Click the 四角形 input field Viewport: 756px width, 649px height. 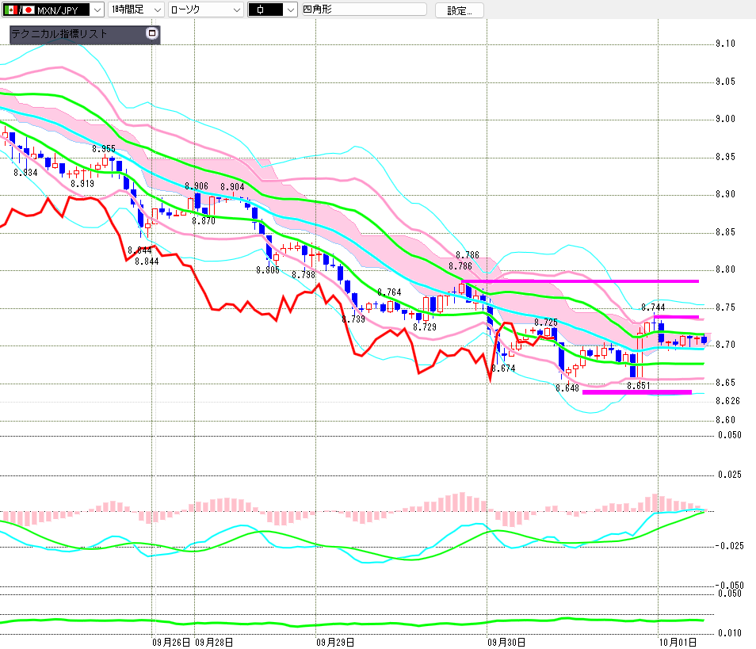[364, 10]
